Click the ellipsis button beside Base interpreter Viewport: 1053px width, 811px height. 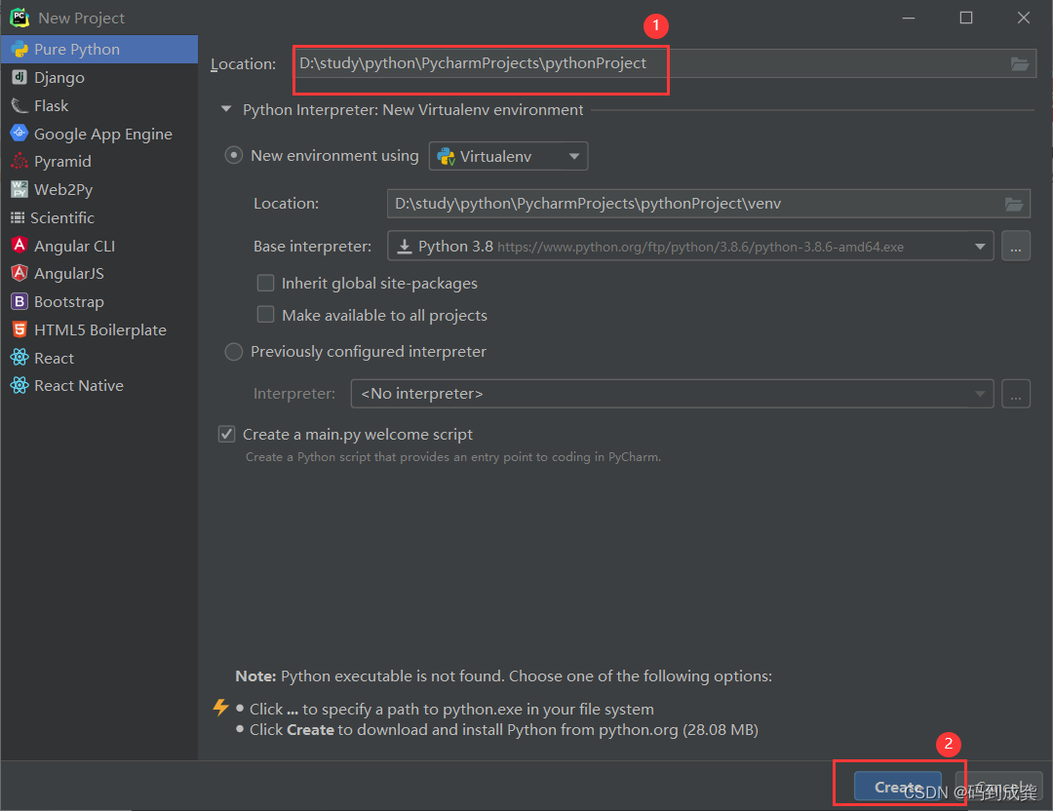coord(1016,246)
